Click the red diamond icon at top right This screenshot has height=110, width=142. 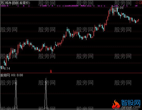pos(137,3)
